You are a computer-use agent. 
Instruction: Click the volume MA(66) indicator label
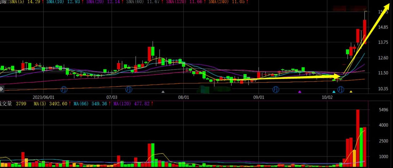81,104
